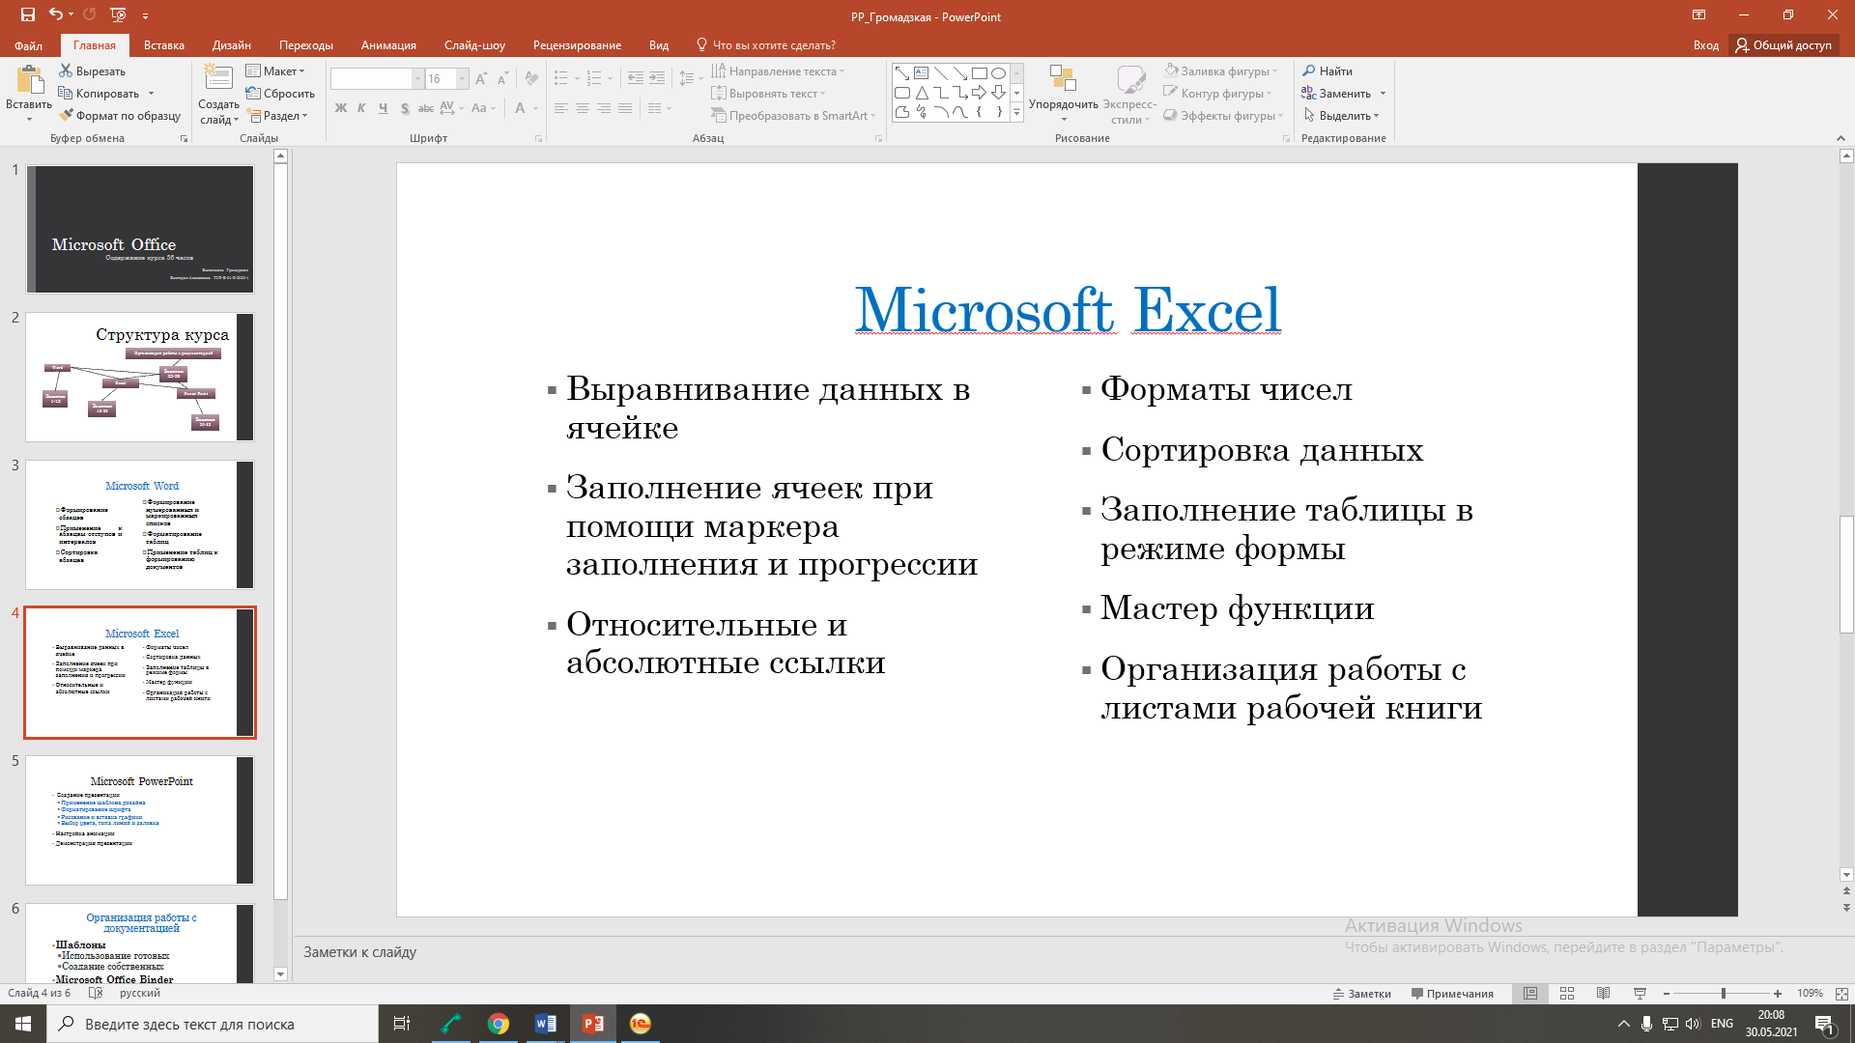Expand the shapes gallery More arrow
The height and width of the screenshot is (1043, 1855).
click(x=1016, y=113)
